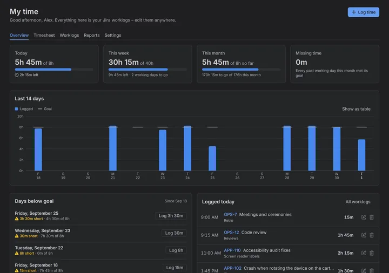Click the 'Tuesday, September 22' row title
389x273 pixels.
pyautogui.click(x=39, y=248)
